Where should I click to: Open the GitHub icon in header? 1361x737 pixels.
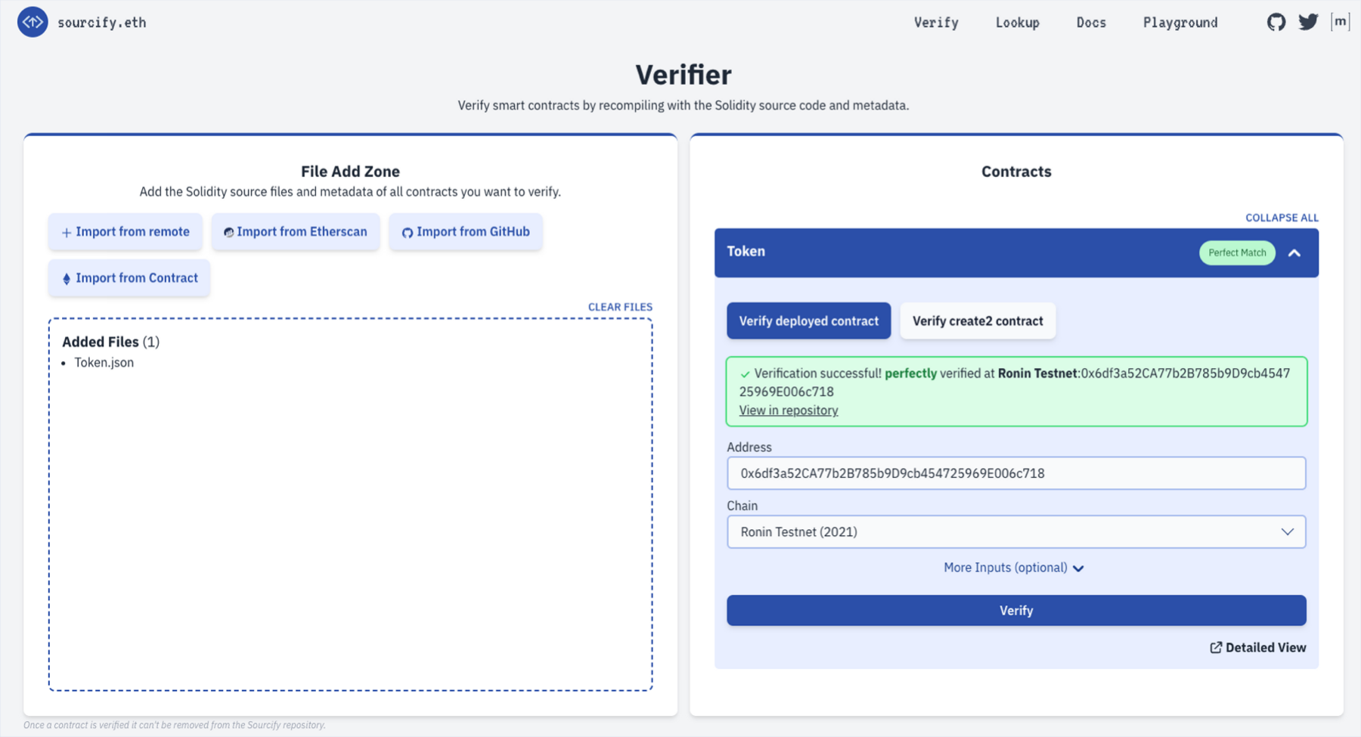pos(1276,22)
